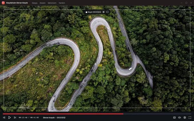Close the Kaydetsin window
This screenshot has height=121, width=194.
pos(191,3)
